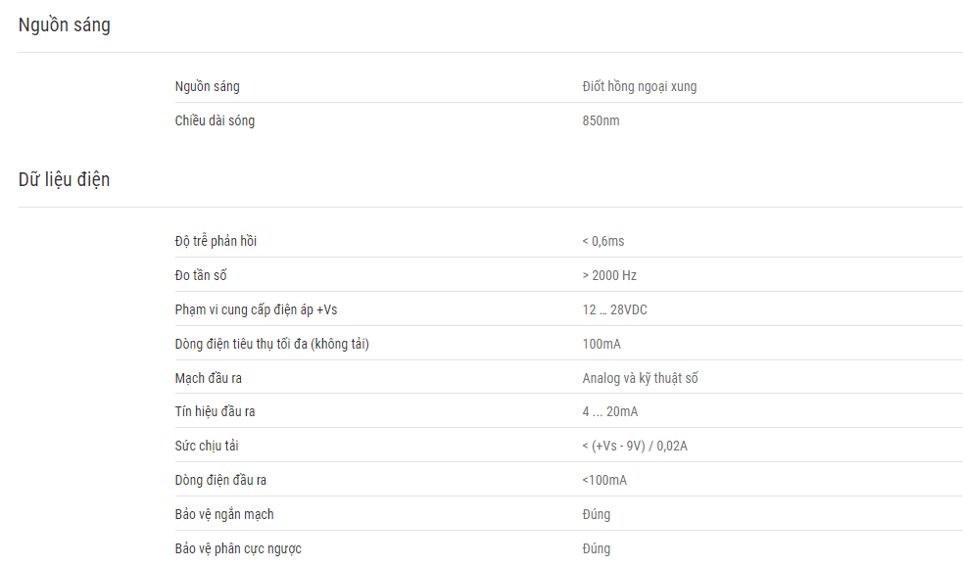Click the '> 2000 Hz' value
This screenshot has height=567, width=963.
[x=609, y=275]
